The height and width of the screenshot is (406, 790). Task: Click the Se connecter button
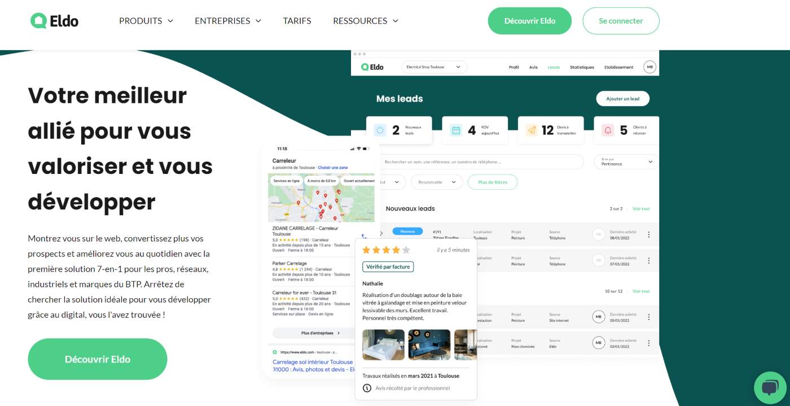pyautogui.click(x=621, y=21)
